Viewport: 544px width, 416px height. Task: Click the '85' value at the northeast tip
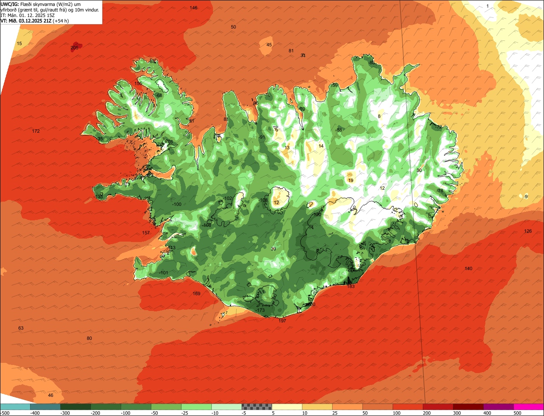pos(372,63)
